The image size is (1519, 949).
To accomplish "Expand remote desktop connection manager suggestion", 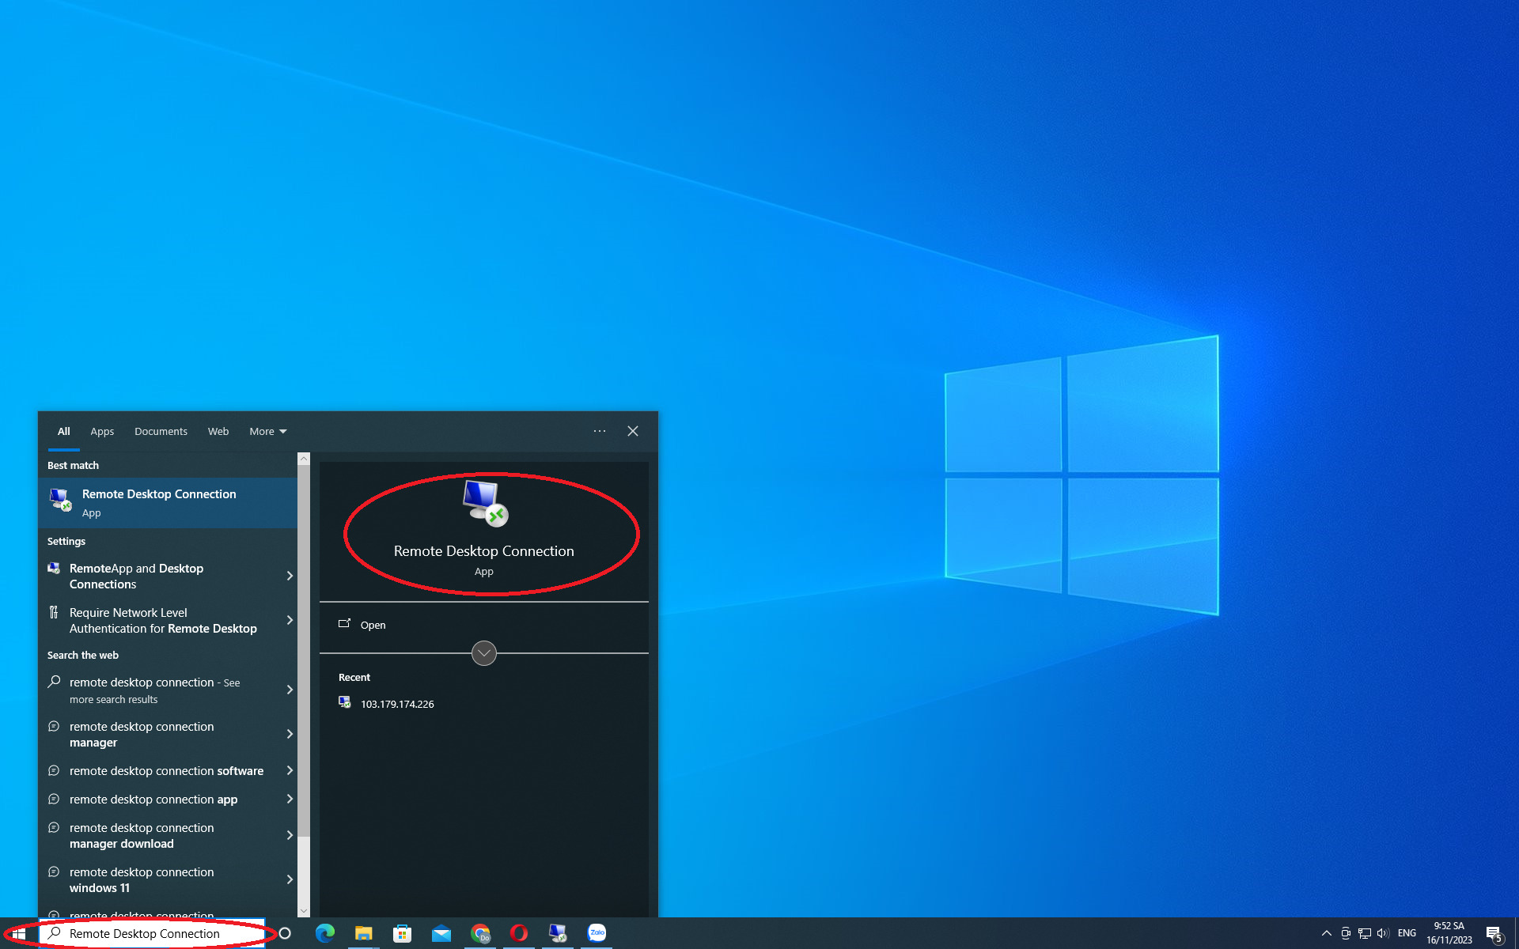I will pos(290,734).
